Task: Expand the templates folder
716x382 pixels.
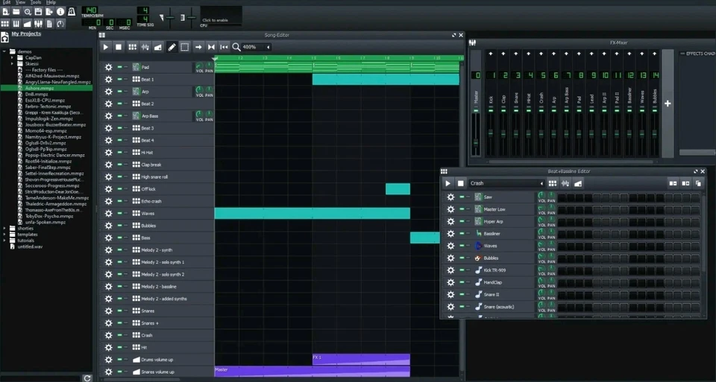Action: [x=4, y=235]
